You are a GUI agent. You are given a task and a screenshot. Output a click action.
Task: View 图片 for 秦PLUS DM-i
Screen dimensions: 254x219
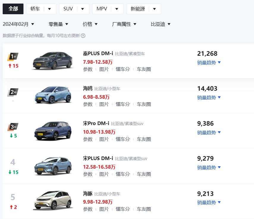click(x=104, y=69)
